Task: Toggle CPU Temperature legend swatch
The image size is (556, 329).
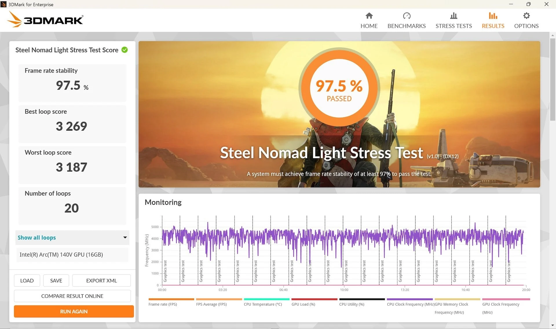Action: pyautogui.click(x=267, y=299)
